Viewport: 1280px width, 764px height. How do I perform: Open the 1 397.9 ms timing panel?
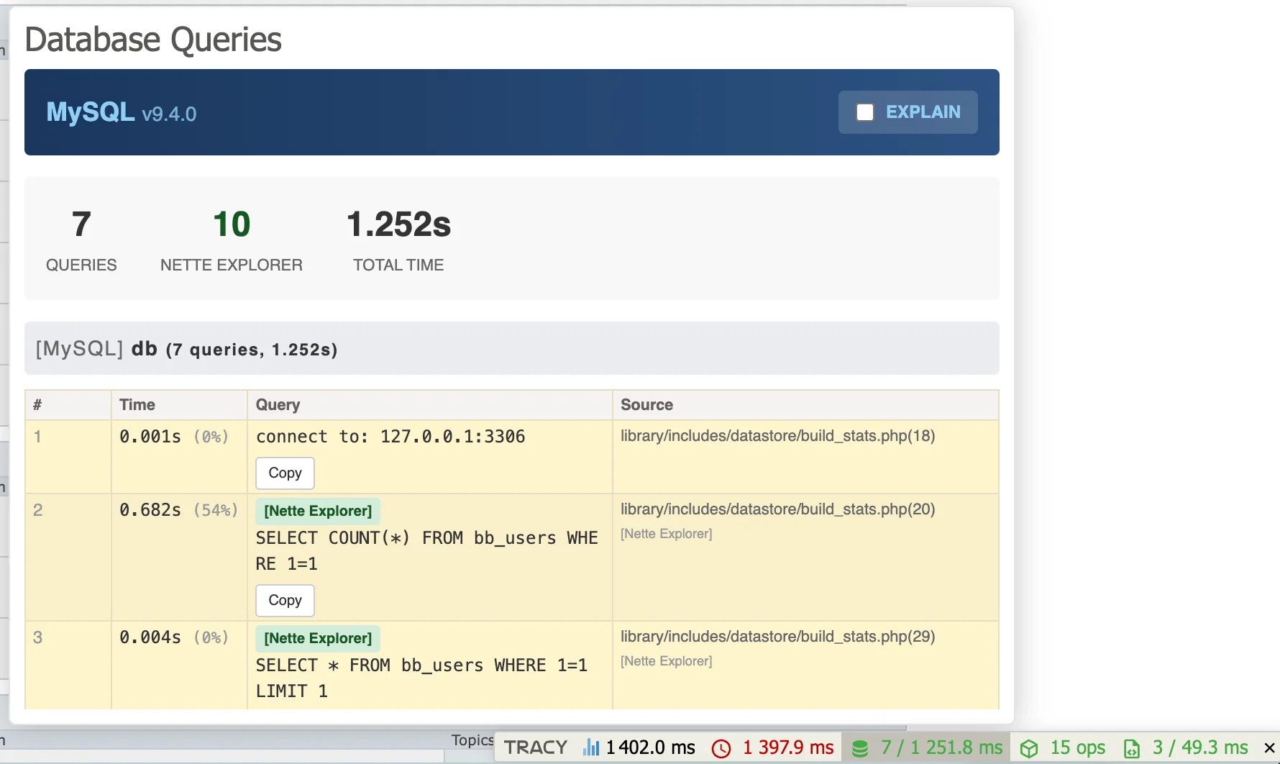(x=773, y=747)
